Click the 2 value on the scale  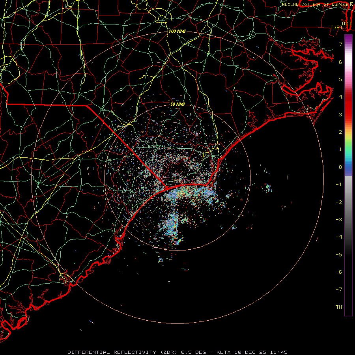[340, 132]
